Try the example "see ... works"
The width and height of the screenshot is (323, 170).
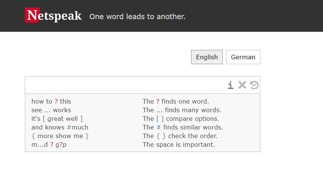point(51,110)
